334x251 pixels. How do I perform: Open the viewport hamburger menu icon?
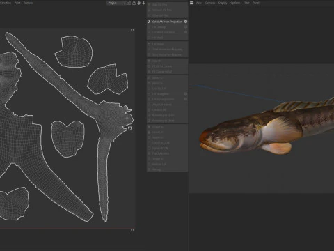(x=191, y=3)
